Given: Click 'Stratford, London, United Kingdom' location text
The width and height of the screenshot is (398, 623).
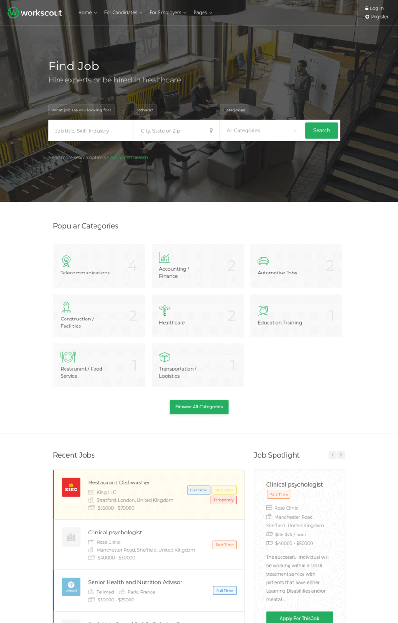Looking at the screenshot, I should coord(135,500).
